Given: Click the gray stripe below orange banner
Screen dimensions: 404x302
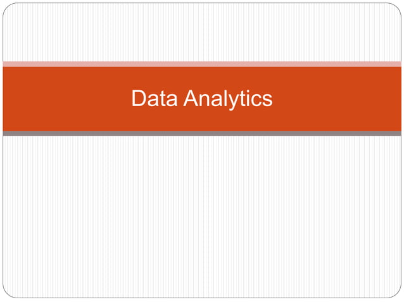Looking at the screenshot, I should click(202, 133).
